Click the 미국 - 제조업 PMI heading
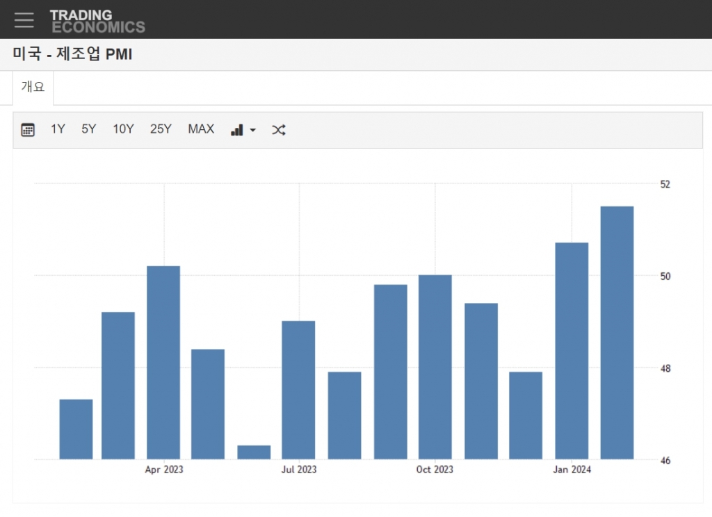The height and width of the screenshot is (517, 712). click(72, 54)
